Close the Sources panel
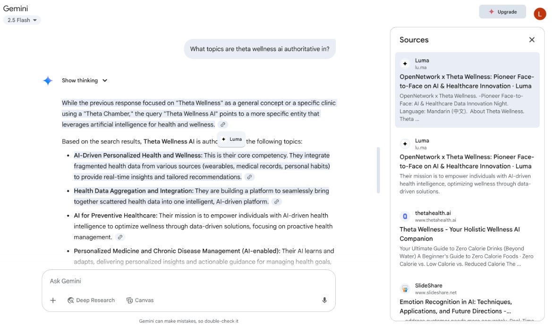Image resolution: width=554 pixels, height=325 pixels. click(x=531, y=40)
